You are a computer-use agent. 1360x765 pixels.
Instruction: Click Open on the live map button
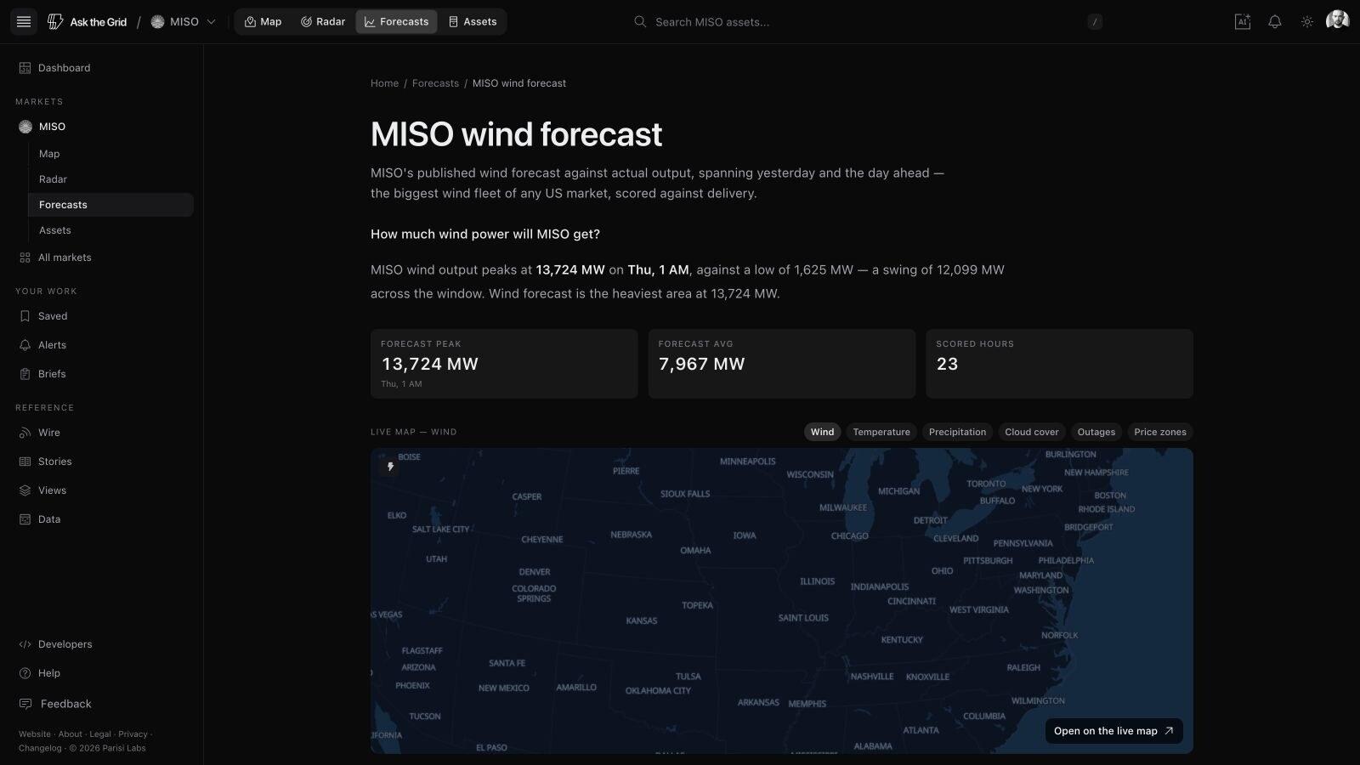click(1113, 731)
